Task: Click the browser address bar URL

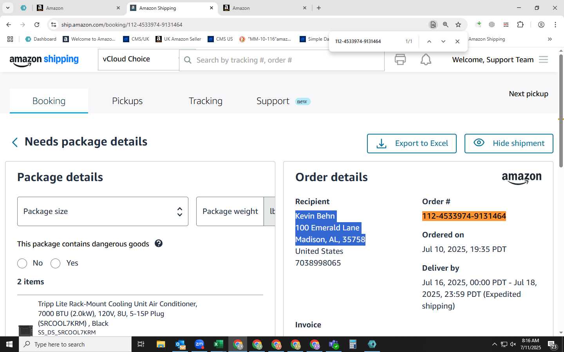Action: pyautogui.click(x=122, y=25)
